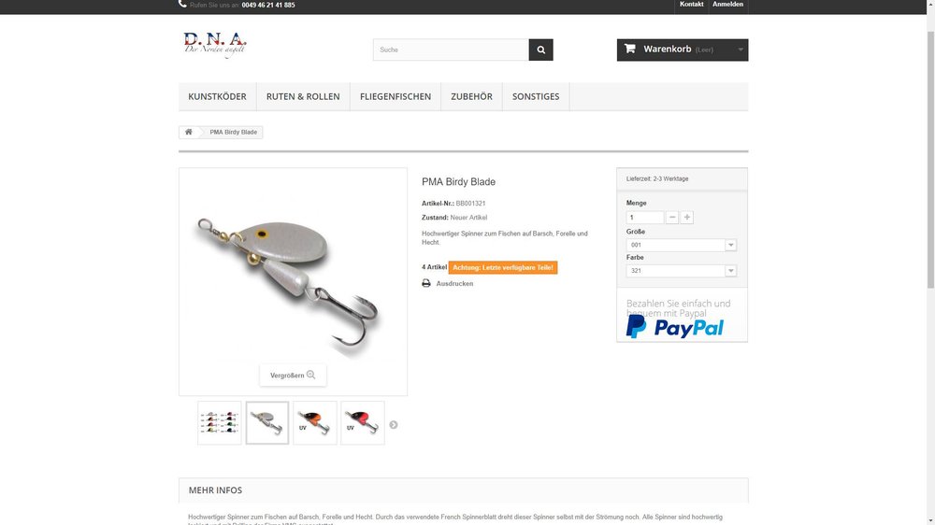Viewport: 935px width, 525px height.
Task: Open the Fliegenfischen menu
Action: [x=396, y=96]
